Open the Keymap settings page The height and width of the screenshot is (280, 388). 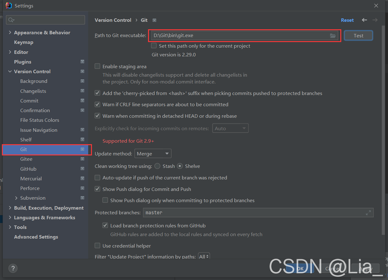[x=24, y=42]
